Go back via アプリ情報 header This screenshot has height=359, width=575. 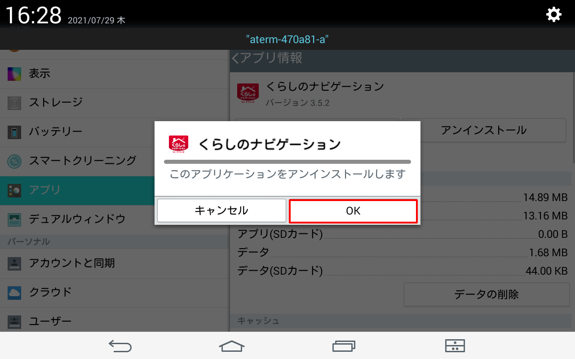pyautogui.click(x=267, y=58)
